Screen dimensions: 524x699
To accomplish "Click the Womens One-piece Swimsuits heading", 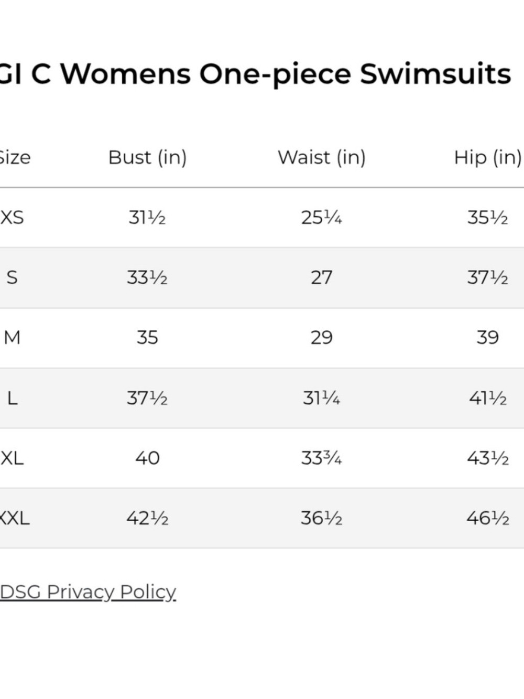I will 285,73.
